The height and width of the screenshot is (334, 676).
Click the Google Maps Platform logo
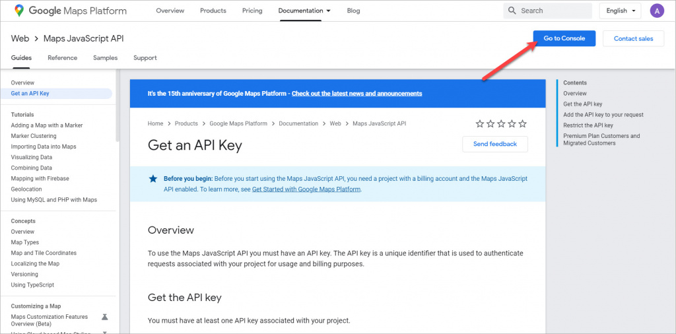71,11
